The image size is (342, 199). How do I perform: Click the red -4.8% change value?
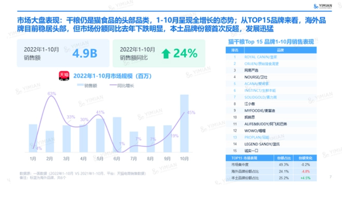click(305, 172)
